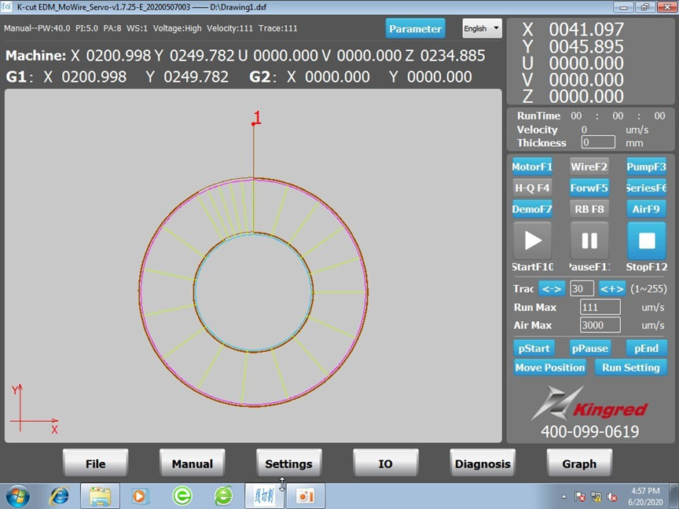679x509 pixels.
Task: Open the Diagnosis section
Action: pos(483,463)
